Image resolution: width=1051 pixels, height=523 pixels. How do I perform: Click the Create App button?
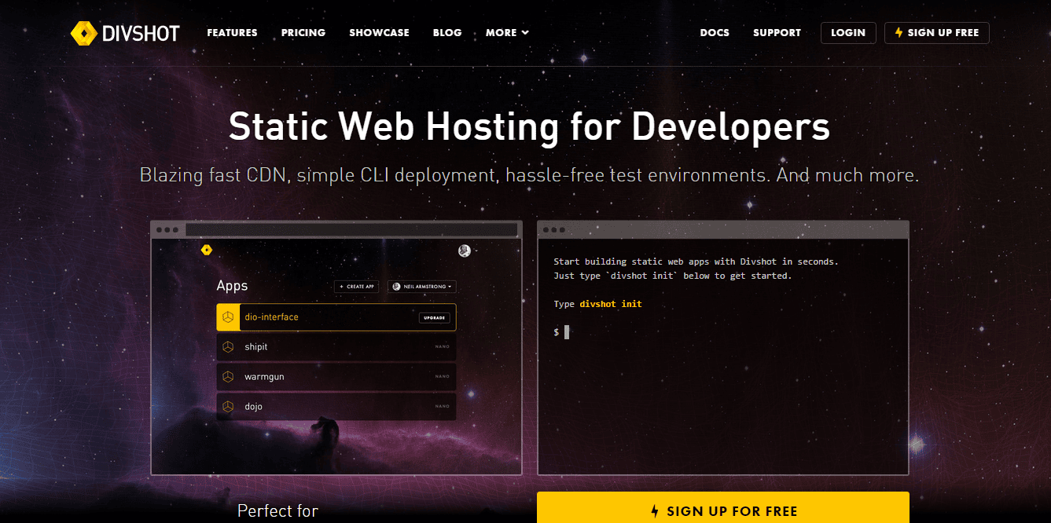click(x=358, y=287)
